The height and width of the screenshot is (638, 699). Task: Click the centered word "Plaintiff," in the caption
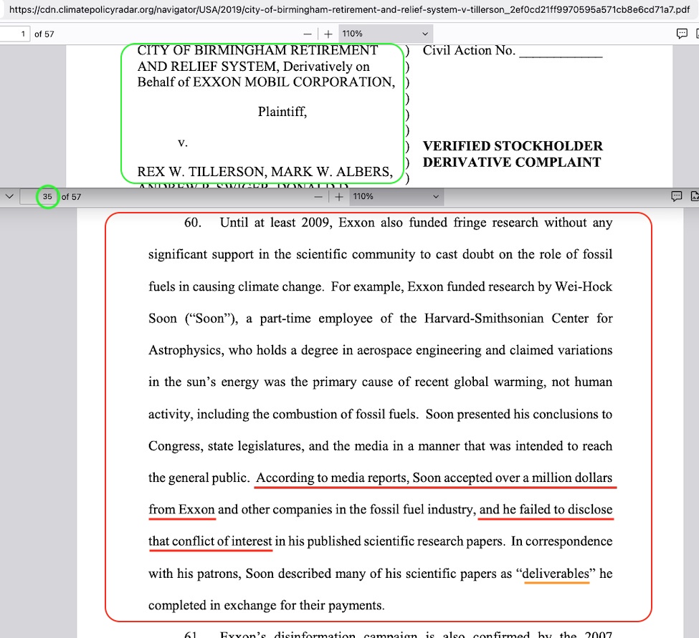[x=282, y=112]
